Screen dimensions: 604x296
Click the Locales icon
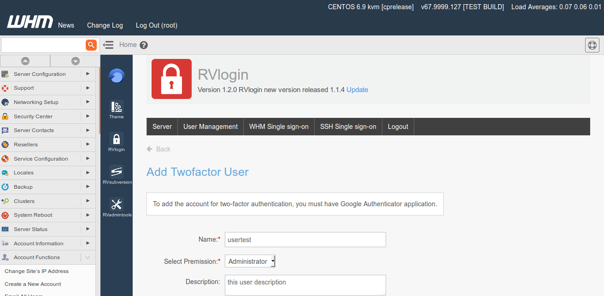(x=5, y=173)
